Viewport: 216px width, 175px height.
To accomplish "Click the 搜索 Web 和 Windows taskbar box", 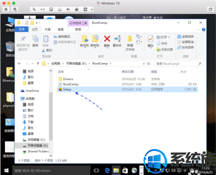I will click(x=51, y=171).
